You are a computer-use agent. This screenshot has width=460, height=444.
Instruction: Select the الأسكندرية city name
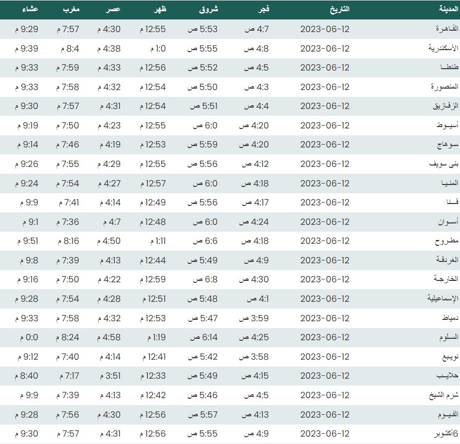[x=443, y=49]
